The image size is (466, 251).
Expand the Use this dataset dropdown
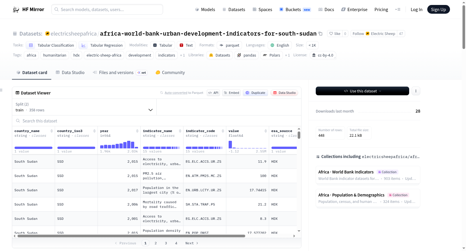pos(362,91)
